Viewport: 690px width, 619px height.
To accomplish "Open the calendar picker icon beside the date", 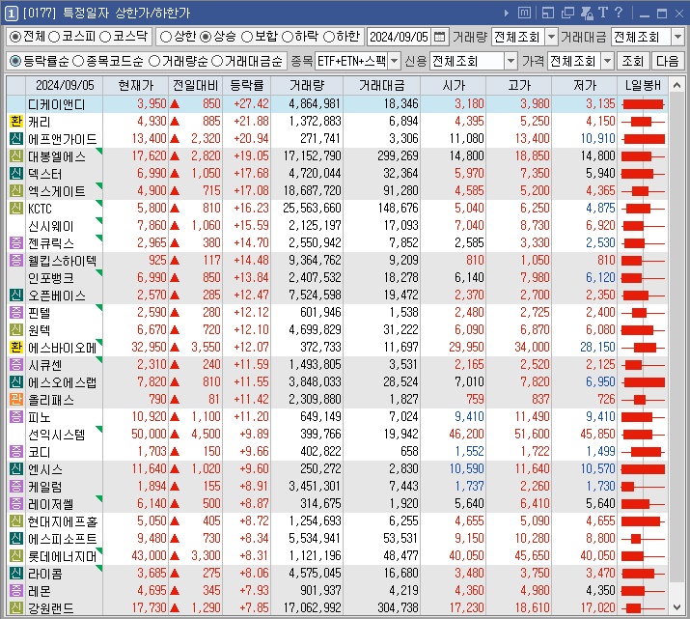I will pos(439,37).
